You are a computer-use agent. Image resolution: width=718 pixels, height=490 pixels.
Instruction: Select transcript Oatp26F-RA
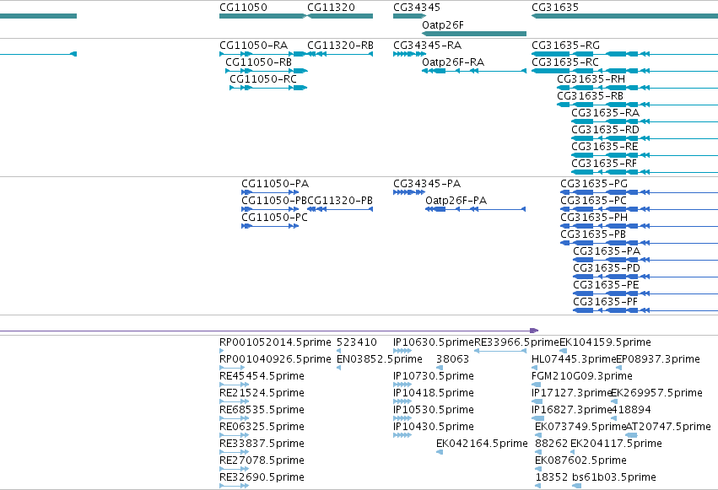click(474, 71)
